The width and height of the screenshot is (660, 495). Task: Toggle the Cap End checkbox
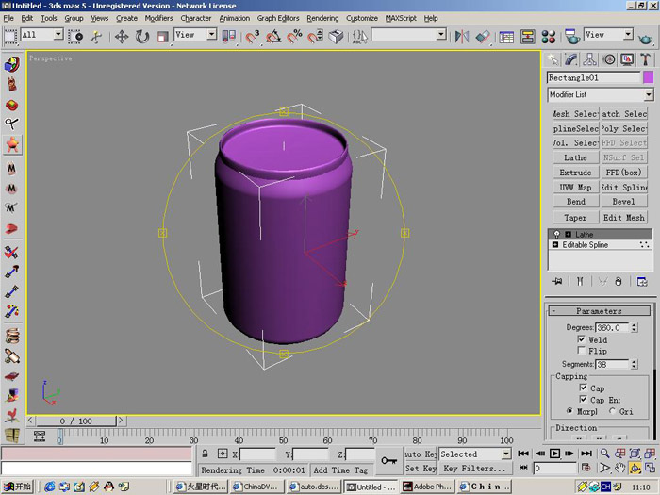tap(583, 399)
